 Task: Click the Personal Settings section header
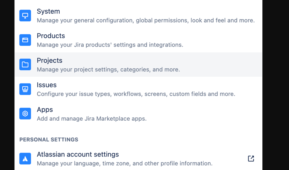pos(49,140)
